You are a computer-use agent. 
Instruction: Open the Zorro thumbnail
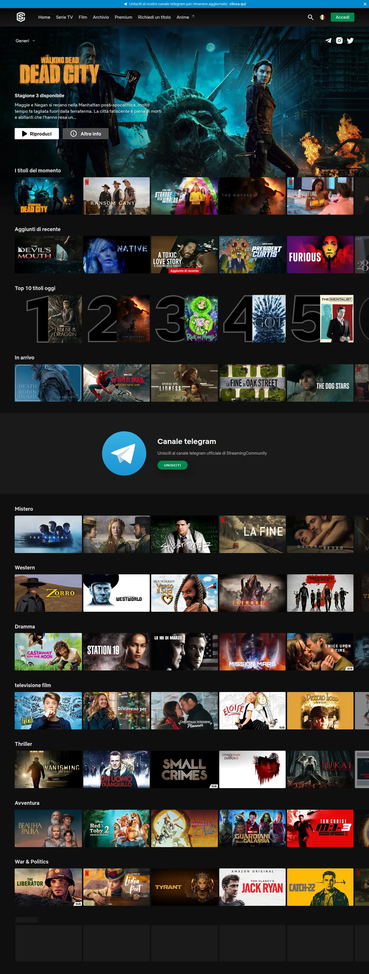[x=48, y=592]
